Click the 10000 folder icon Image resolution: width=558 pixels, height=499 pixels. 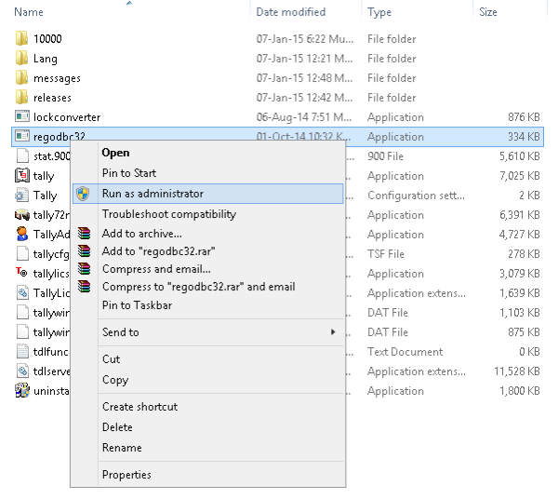22,39
